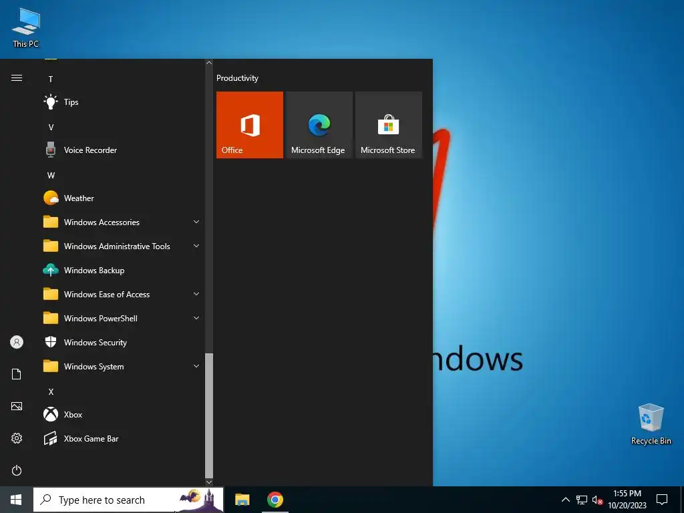Click the letter X section header
Image resolution: width=684 pixels, height=513 pixels.
[51, 391]
